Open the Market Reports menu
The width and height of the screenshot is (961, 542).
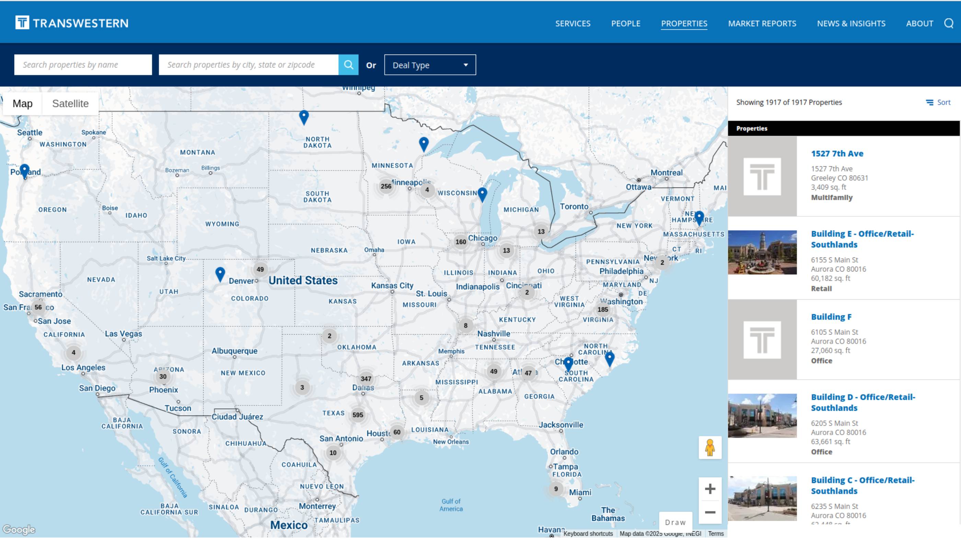tap(762, 23)
